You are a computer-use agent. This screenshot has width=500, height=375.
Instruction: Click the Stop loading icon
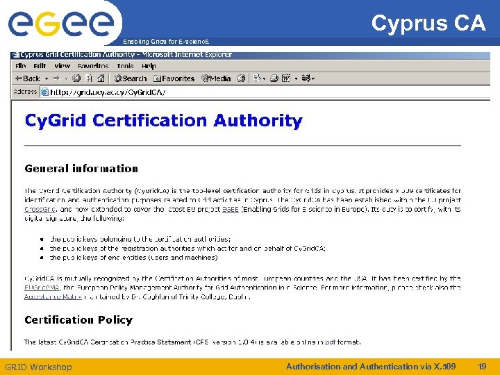coord(76,78)
